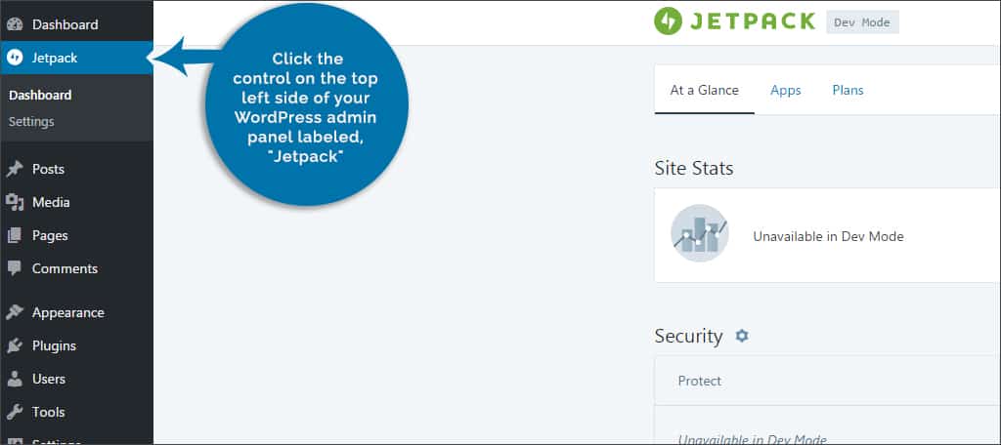Click the Appearance paintbrush icon

(x=15, y=312)
